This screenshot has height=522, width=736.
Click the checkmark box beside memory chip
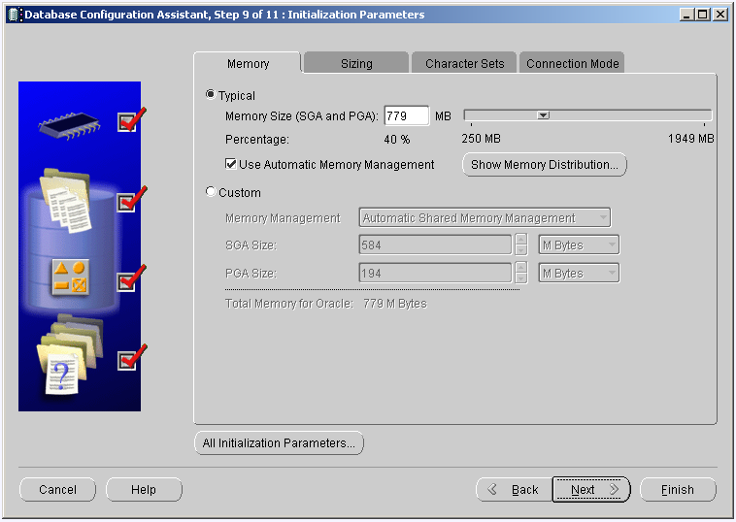(127, 122)
